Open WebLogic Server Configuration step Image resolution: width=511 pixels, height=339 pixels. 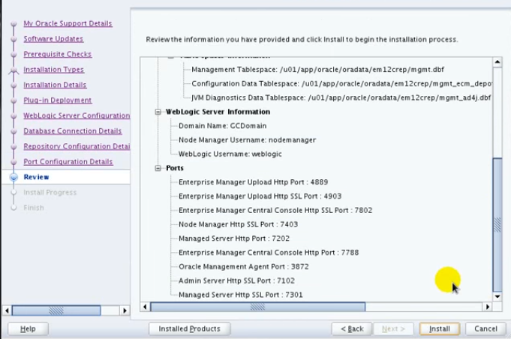[x=77, y=115]
